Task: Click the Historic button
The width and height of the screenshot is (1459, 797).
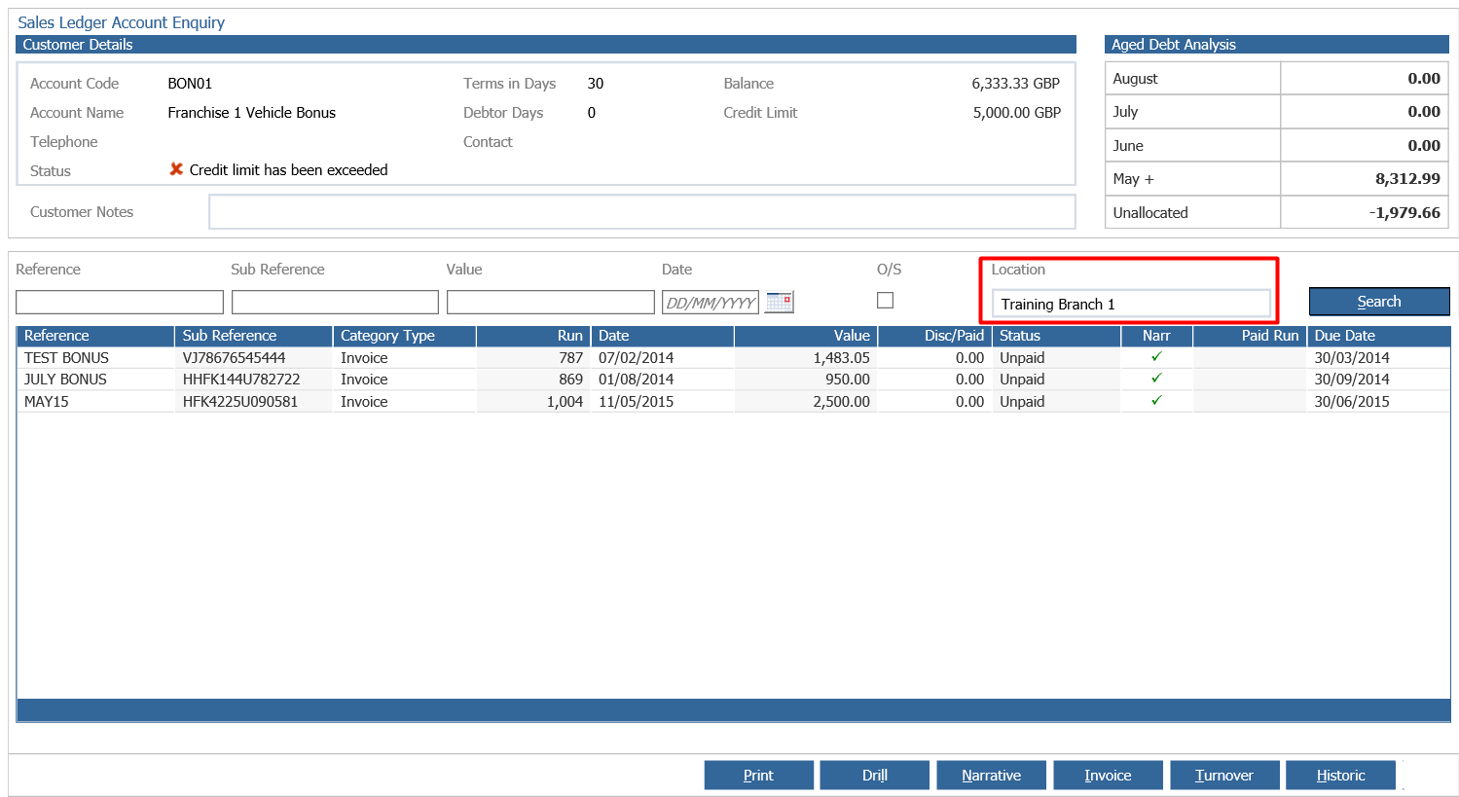Action: 1340,776
